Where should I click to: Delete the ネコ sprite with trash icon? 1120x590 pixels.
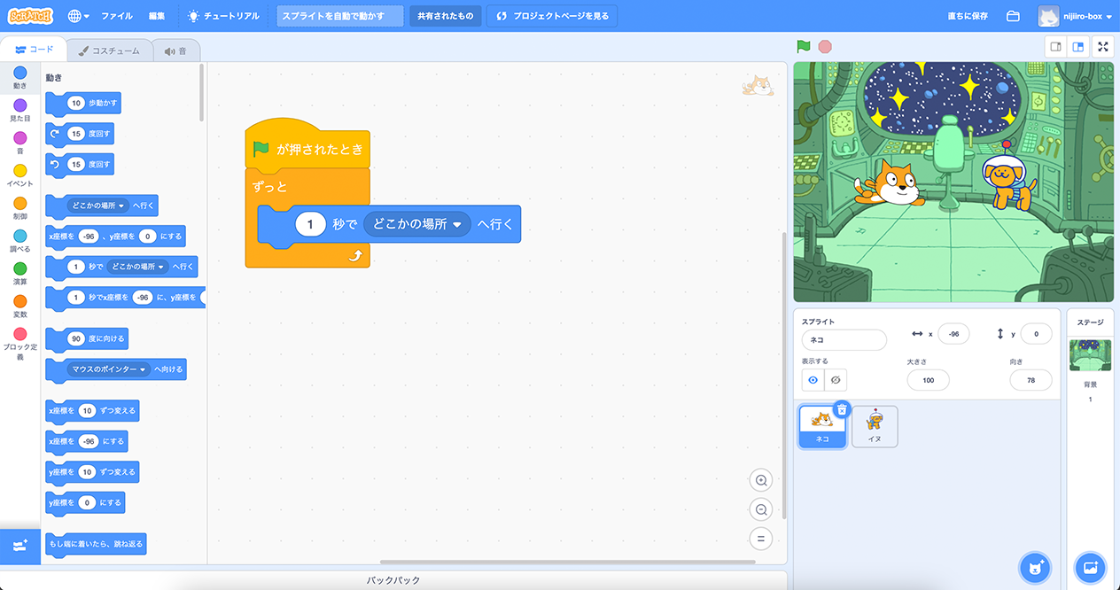842,408
